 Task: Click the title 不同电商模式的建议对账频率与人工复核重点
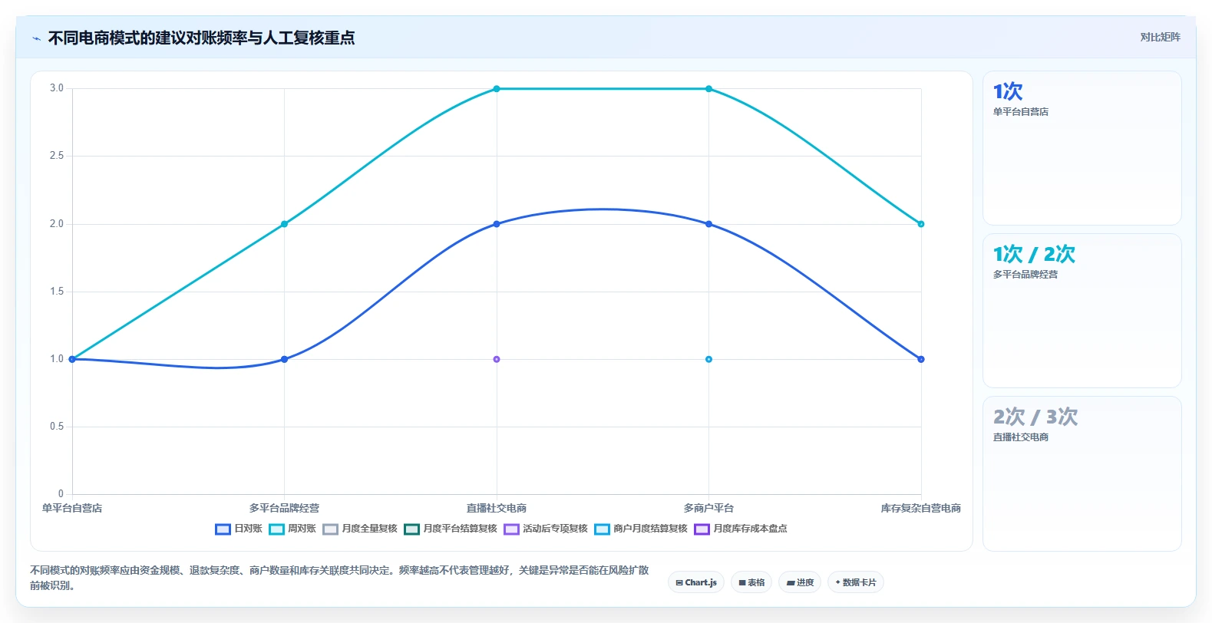(x=202, y=38)
